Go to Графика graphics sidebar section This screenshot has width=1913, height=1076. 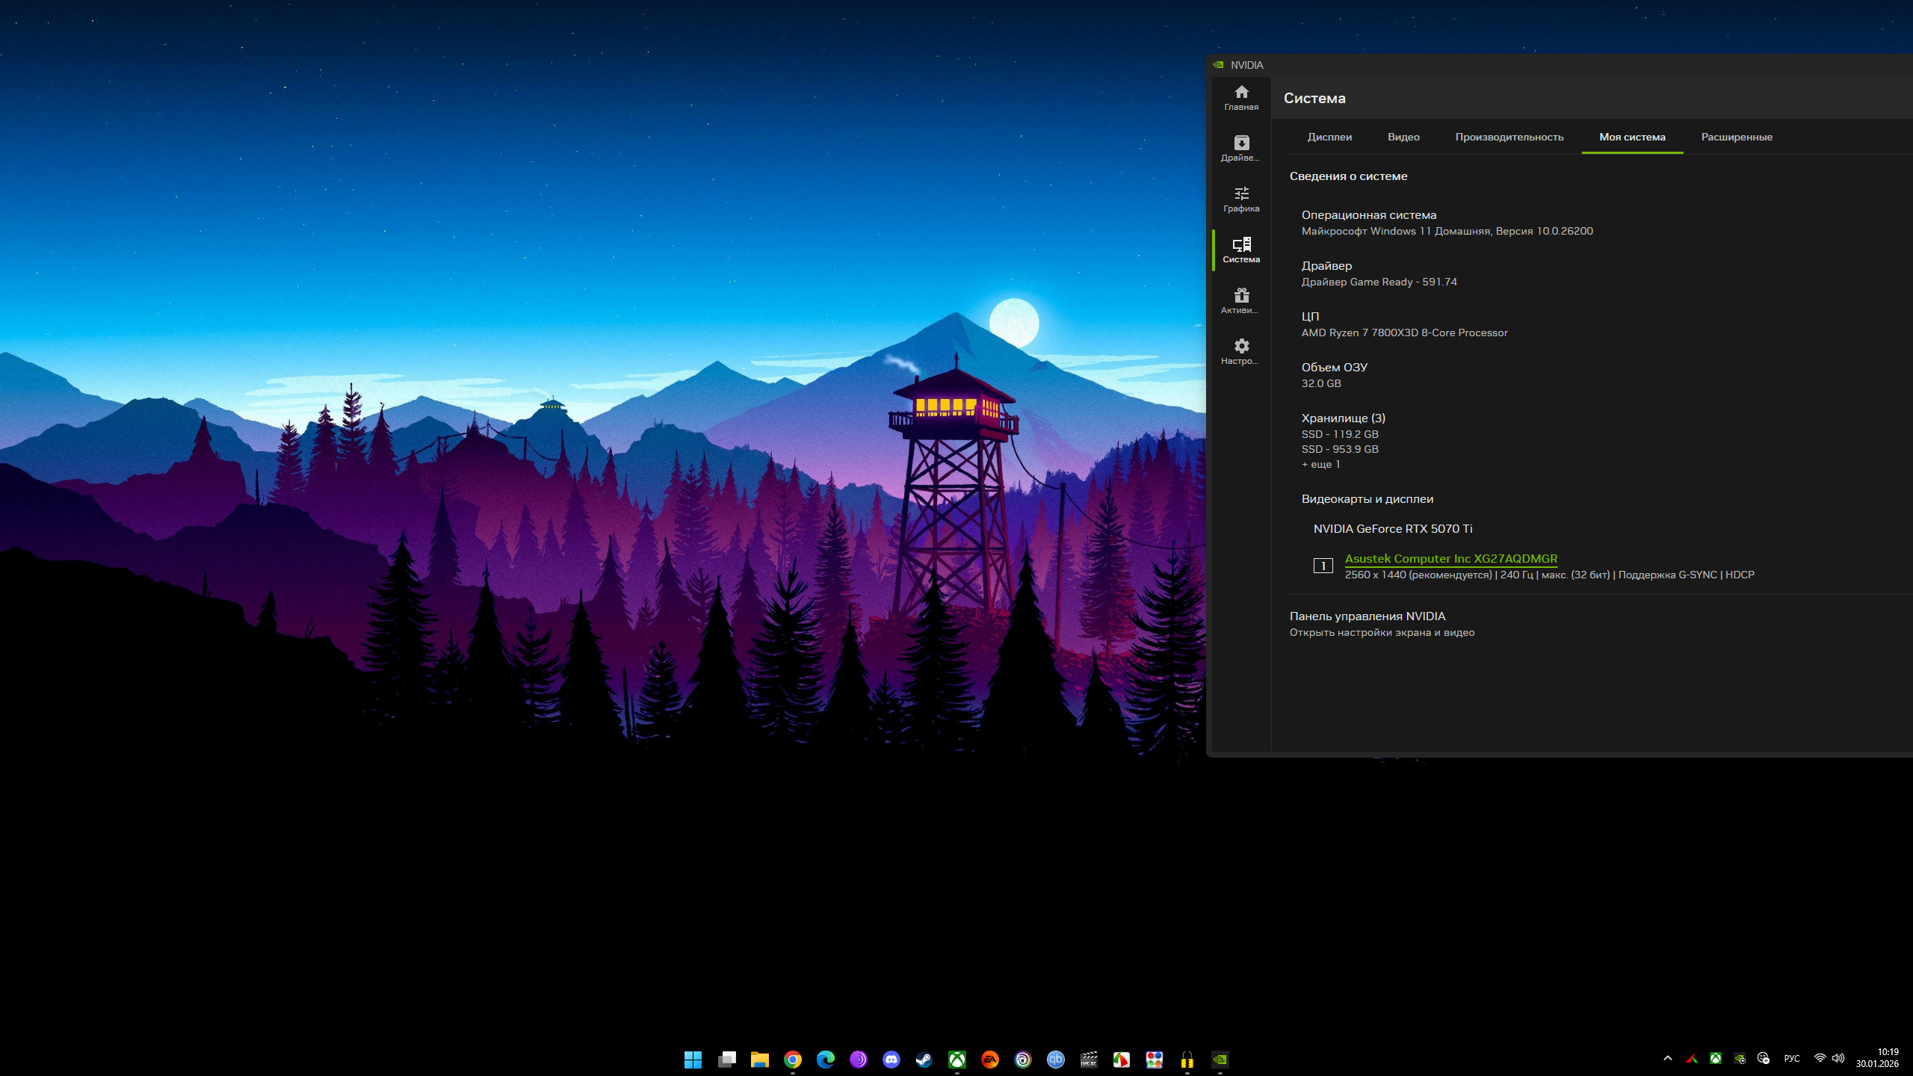pyautogui.click(x=1241, y=200)
